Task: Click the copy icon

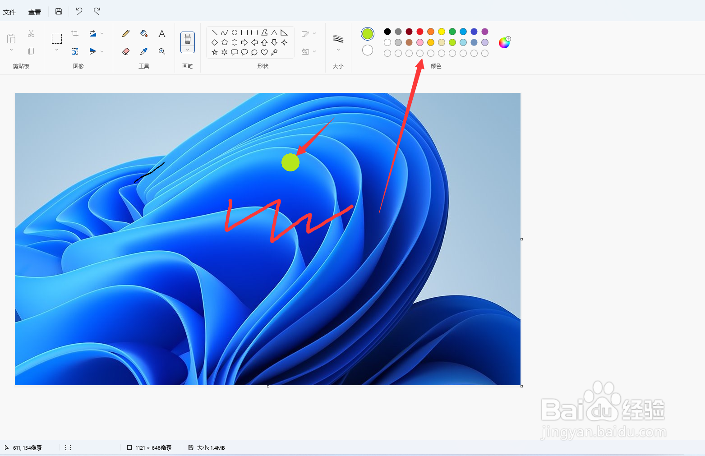Action: point(31,51)
